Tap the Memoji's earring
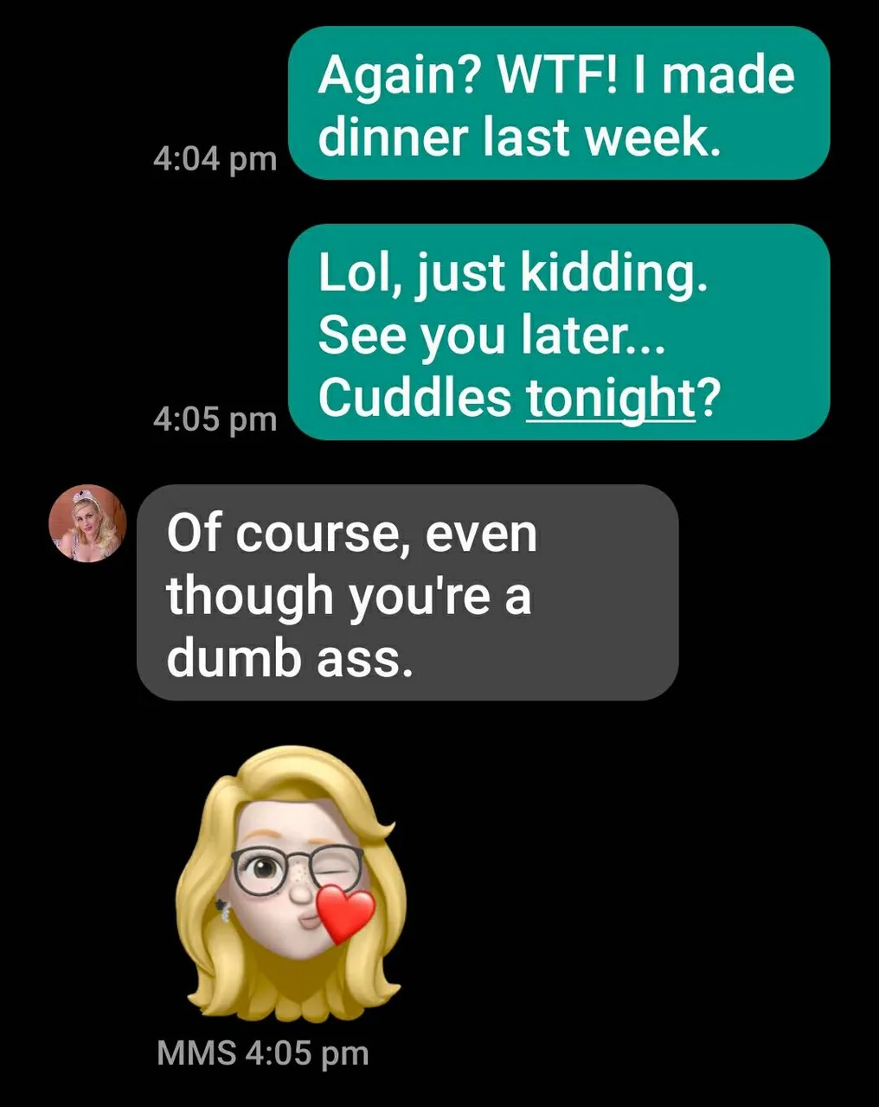 (x=222, y=910)
